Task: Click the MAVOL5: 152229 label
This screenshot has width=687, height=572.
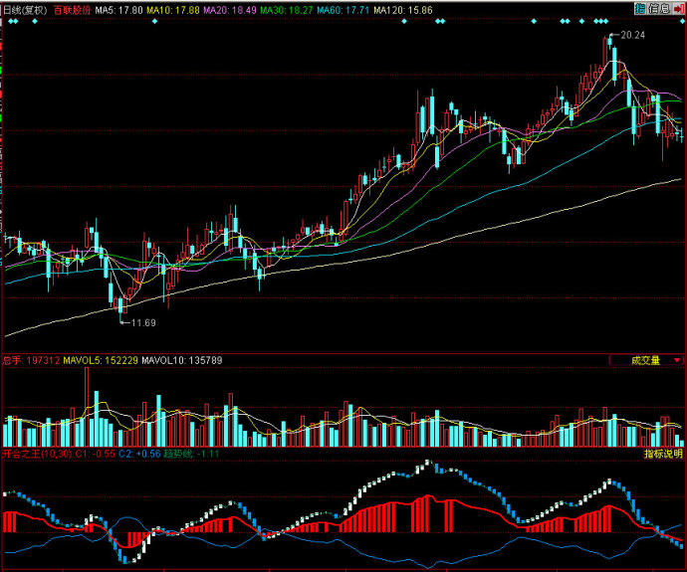Action: [x=101, y=361]
